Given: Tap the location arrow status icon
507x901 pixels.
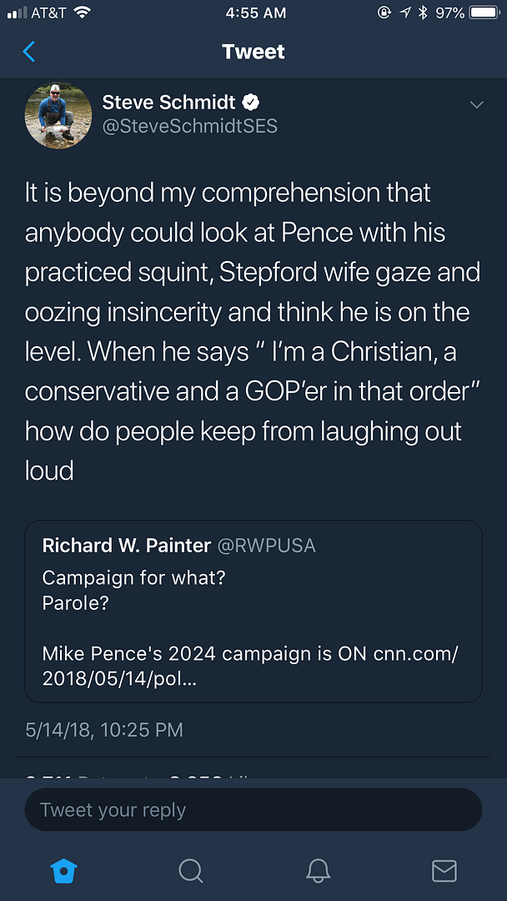Looking at the screenshot, I should (x=405, y=13).
